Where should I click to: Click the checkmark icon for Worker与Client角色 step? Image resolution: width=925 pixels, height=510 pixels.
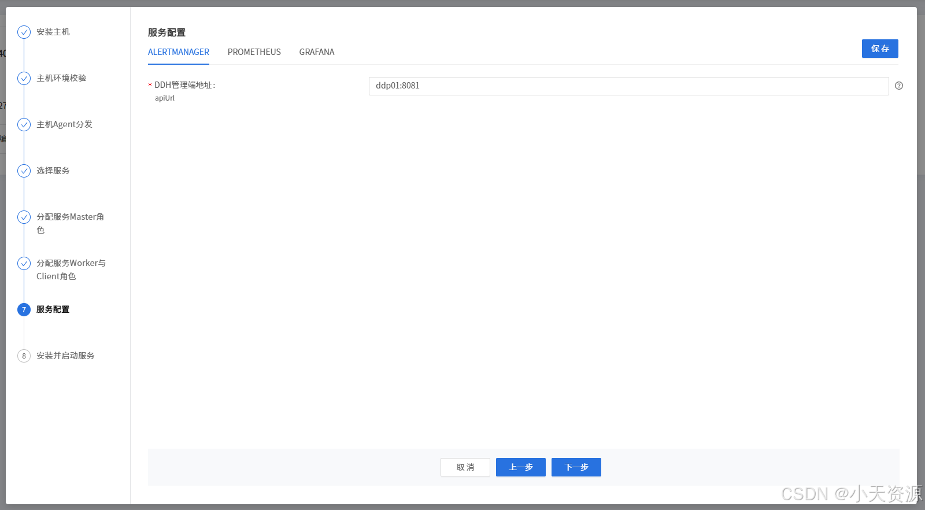(24, 263)
